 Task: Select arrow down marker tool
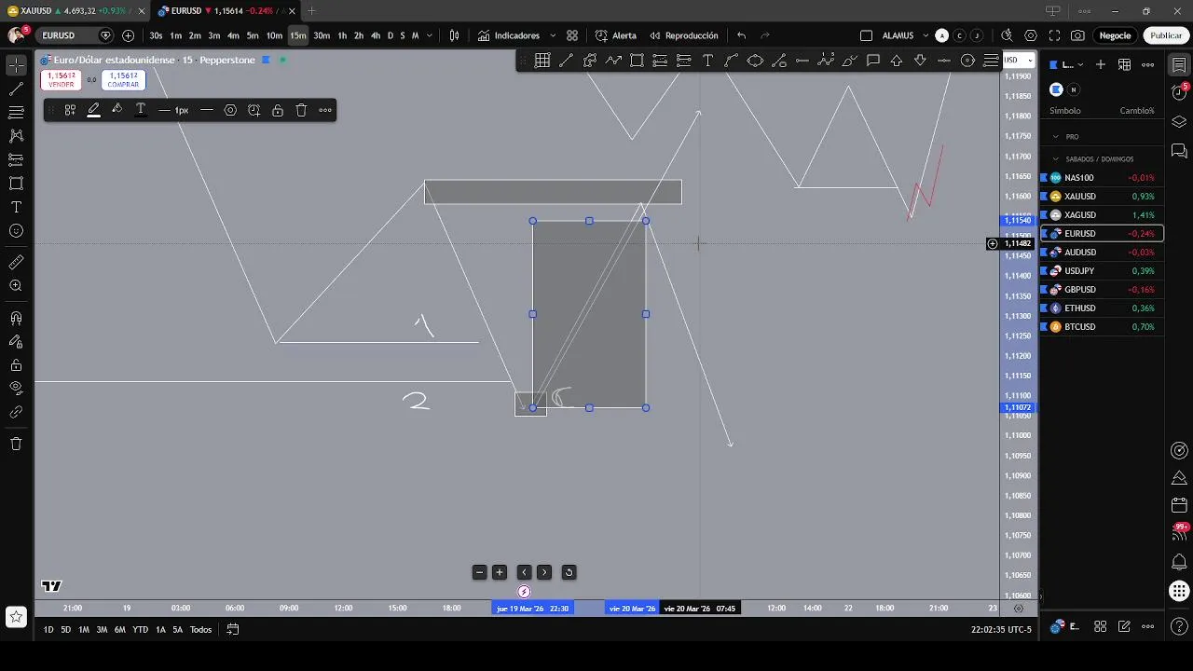(x=920, y=61)
